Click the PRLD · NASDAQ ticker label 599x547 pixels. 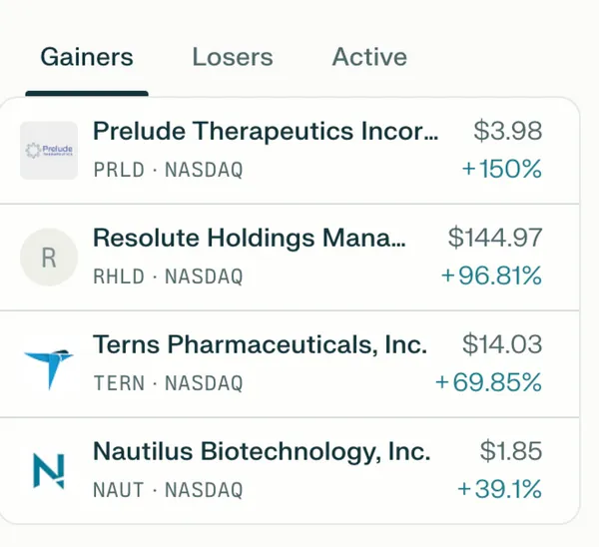pyautogui.click(x=168, y=170)
